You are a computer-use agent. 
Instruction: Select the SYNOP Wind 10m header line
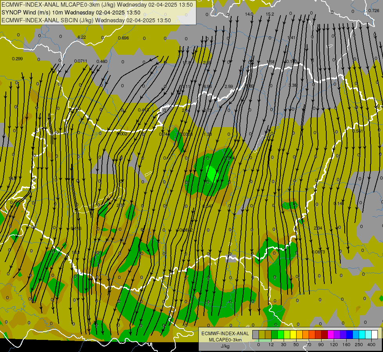tap(71, 13)
